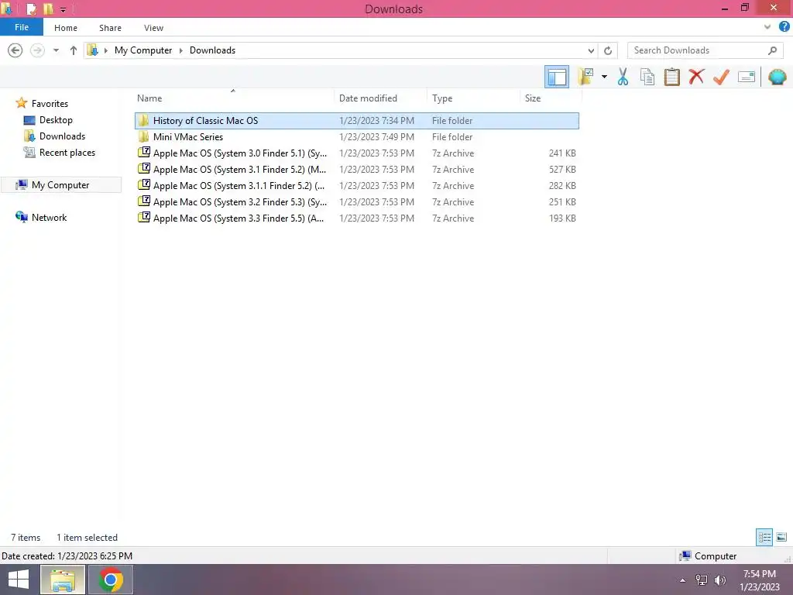Viewport: 793px width, 595px height.
Task: Open the Windows Start button
Action: click(19, 580)
